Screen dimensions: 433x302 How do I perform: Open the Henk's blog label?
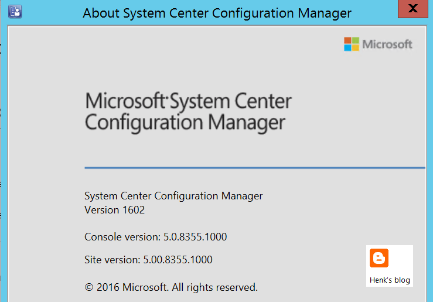pos(390,280)
